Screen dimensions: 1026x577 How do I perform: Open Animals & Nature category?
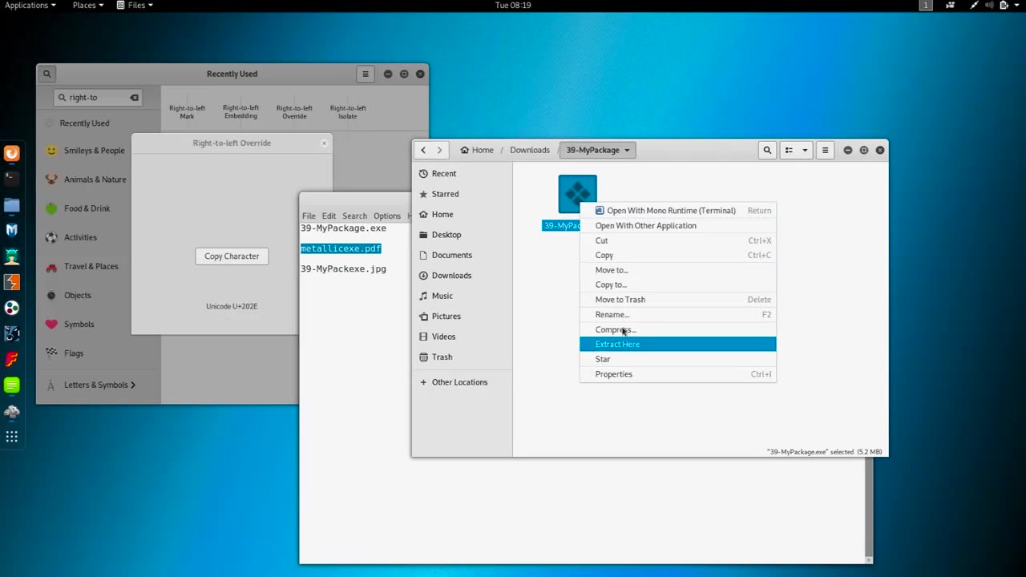(x=95, y=180)
